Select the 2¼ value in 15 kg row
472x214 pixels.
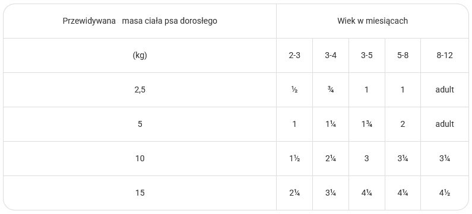[294, 193]
